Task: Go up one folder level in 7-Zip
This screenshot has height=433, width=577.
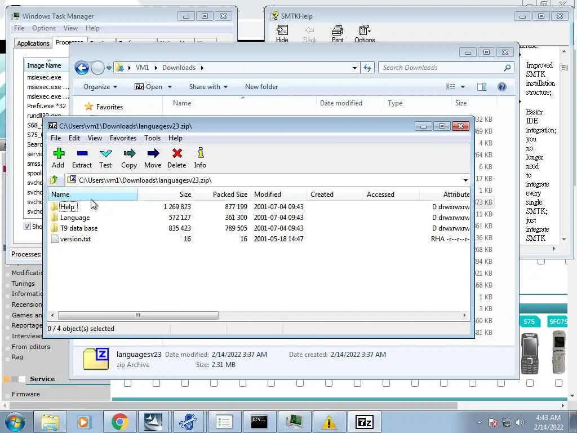Action: point(54,180)
